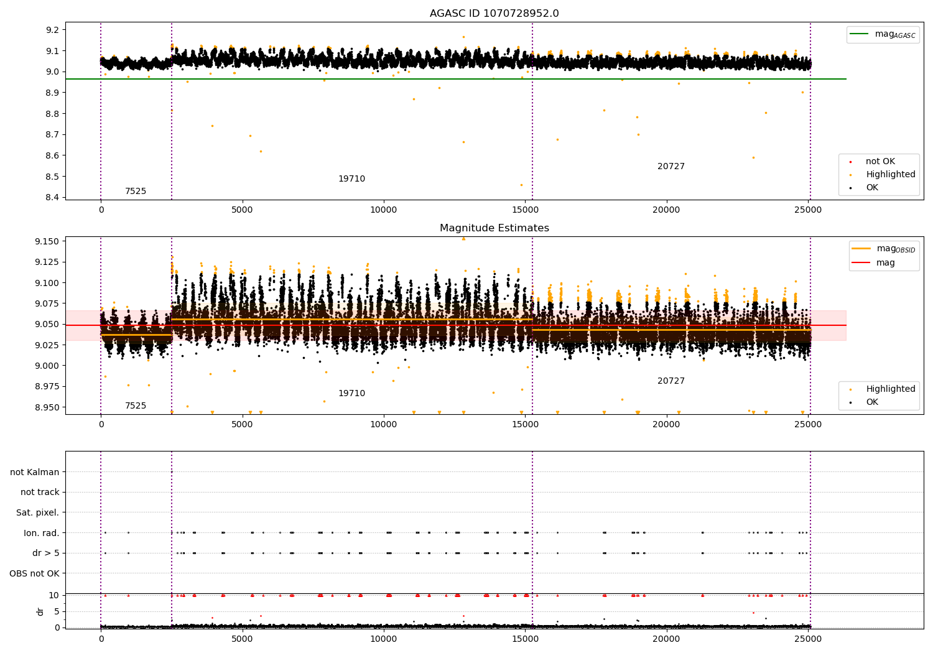
Task: Click the "Sat. pixel." row label
Action: (38, 513)
